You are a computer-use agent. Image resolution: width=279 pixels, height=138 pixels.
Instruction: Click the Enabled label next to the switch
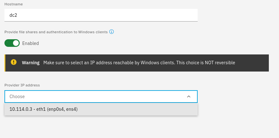coord(31,43)
